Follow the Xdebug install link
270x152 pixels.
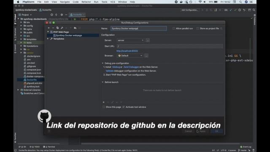coord(116,67)
